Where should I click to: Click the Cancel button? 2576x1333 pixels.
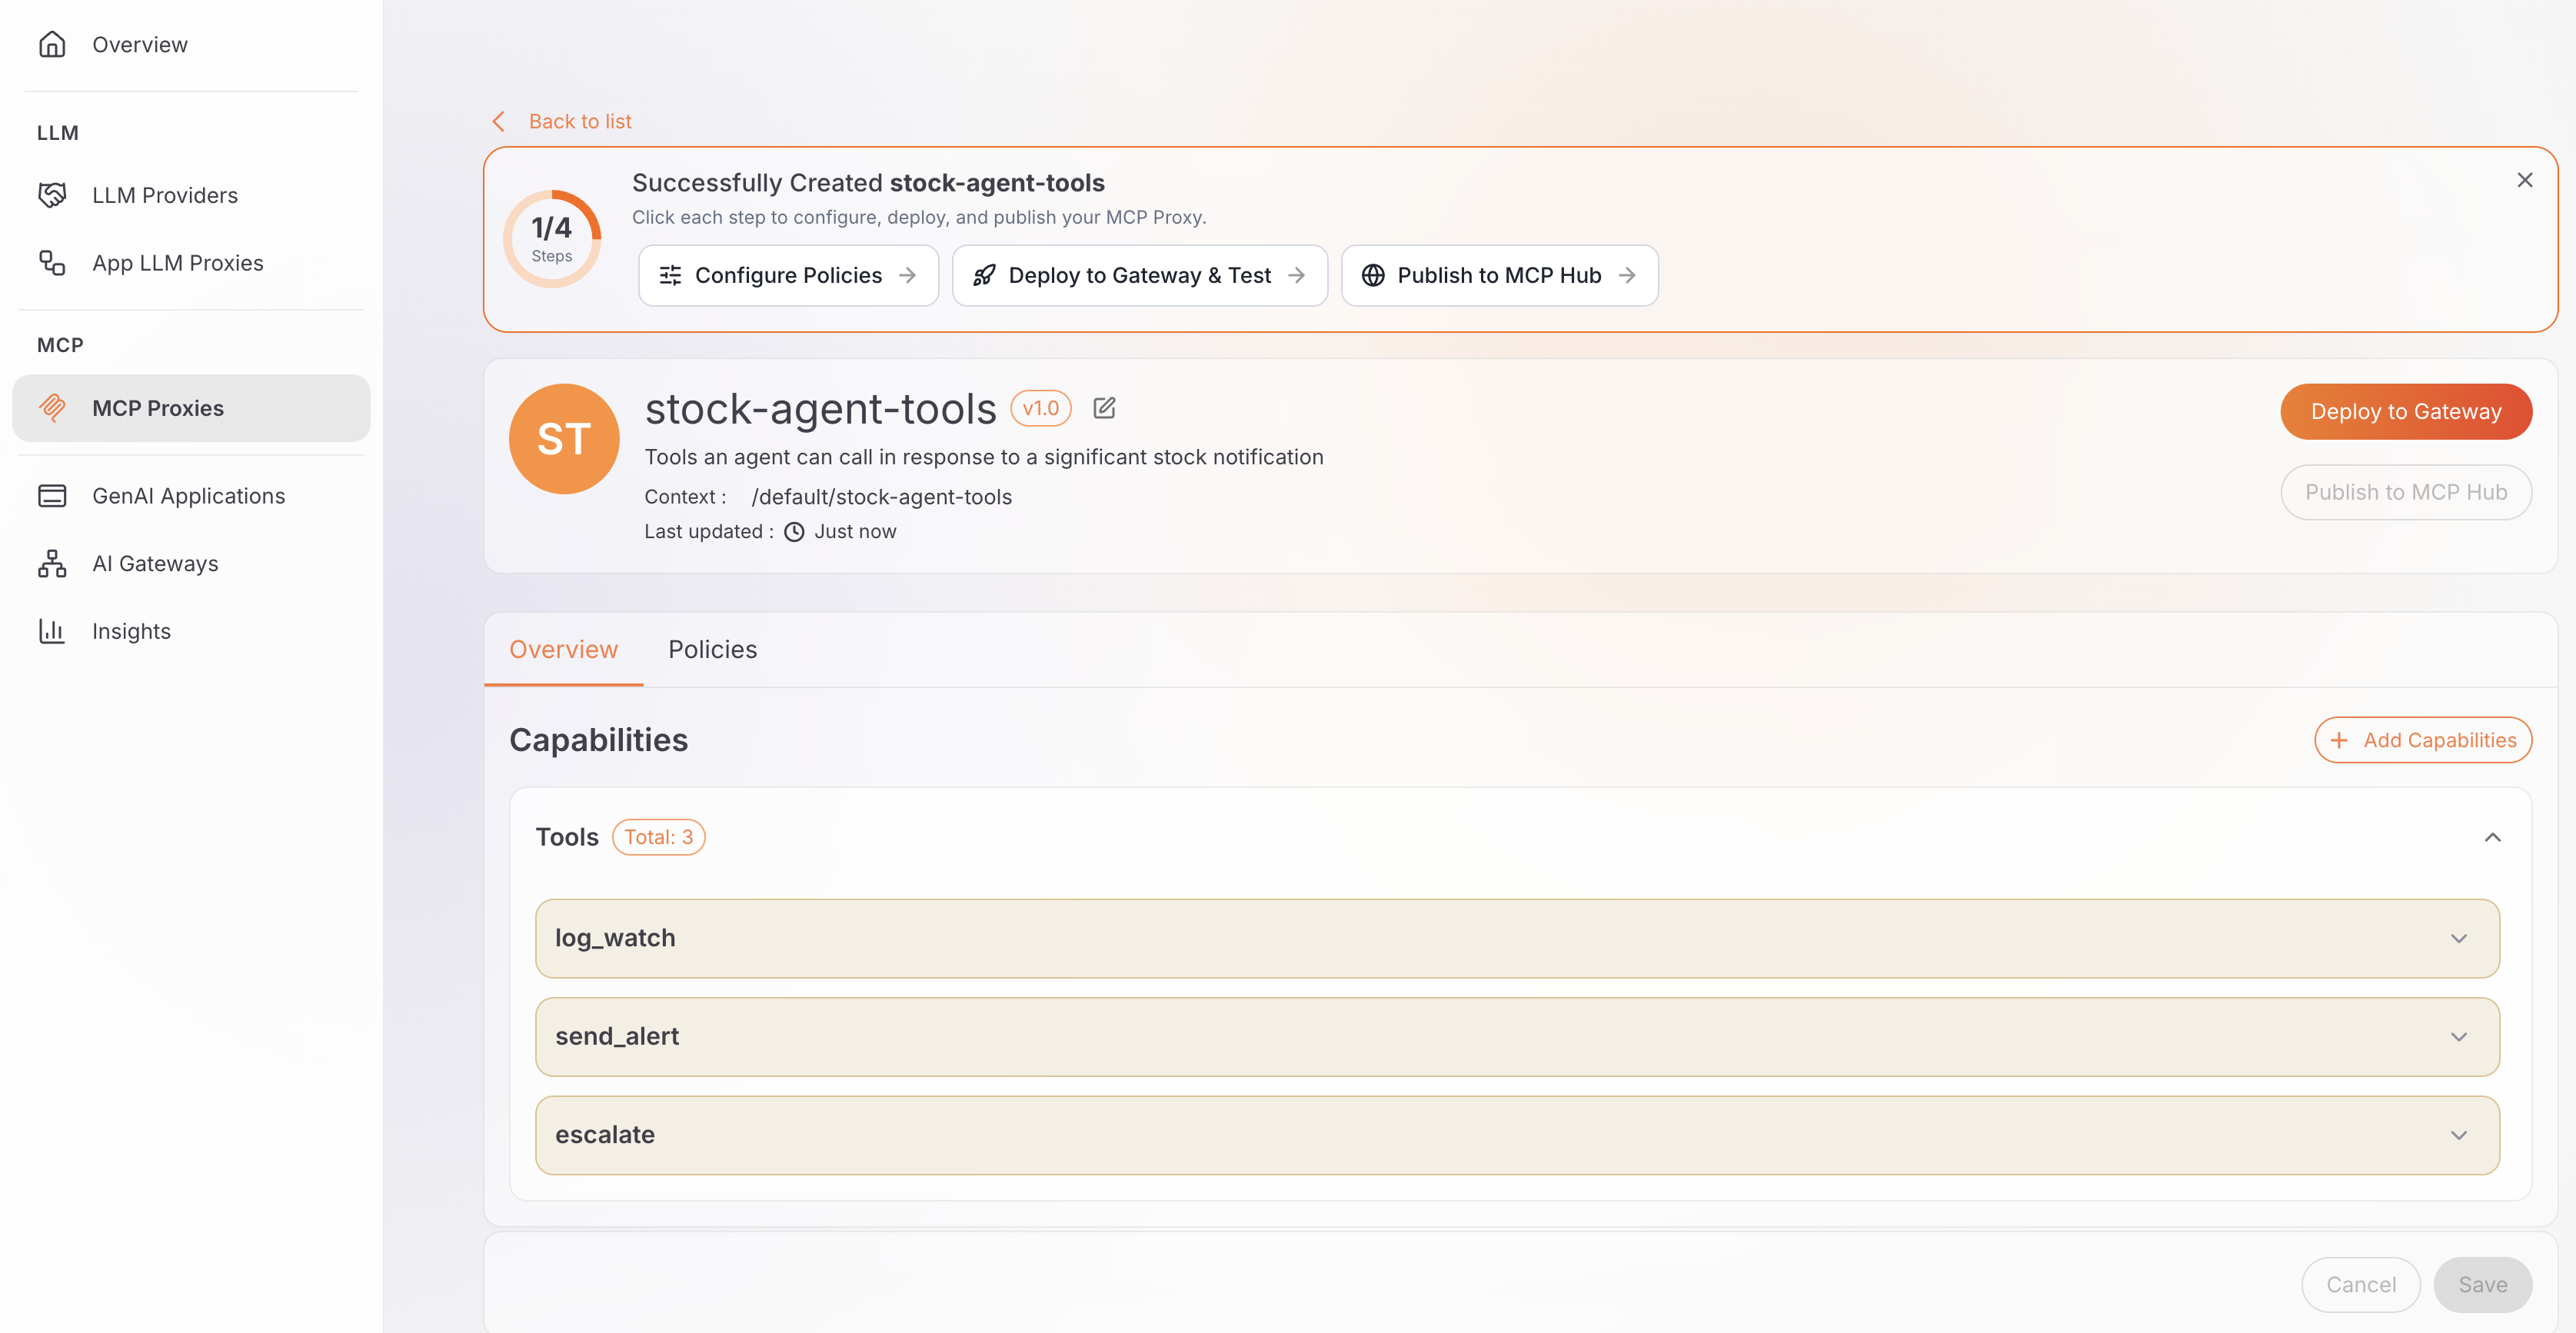(x=2360, y=1284)
